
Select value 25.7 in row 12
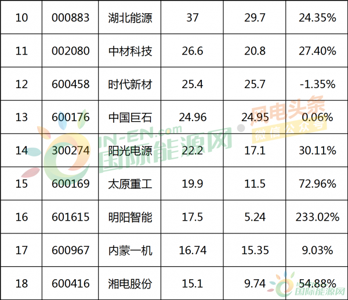(255, 84)
